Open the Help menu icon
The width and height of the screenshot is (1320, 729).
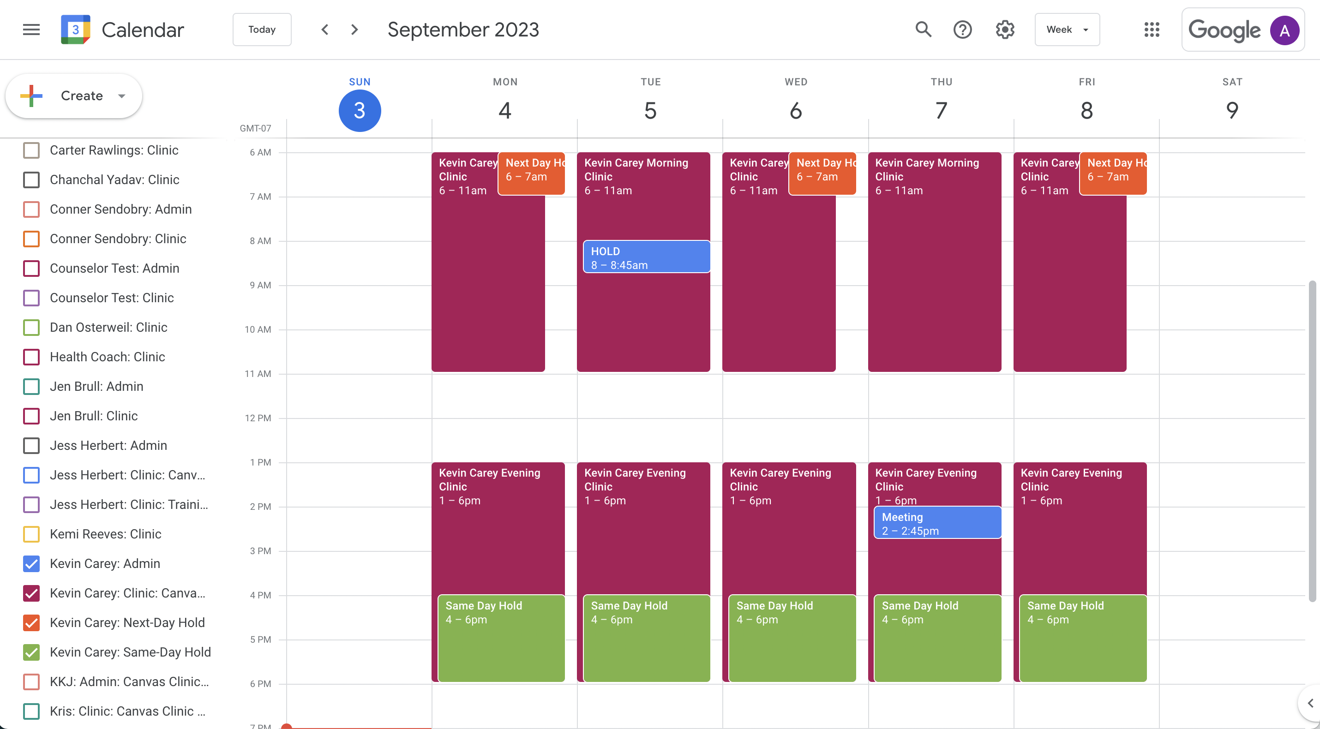pos(963,29)
